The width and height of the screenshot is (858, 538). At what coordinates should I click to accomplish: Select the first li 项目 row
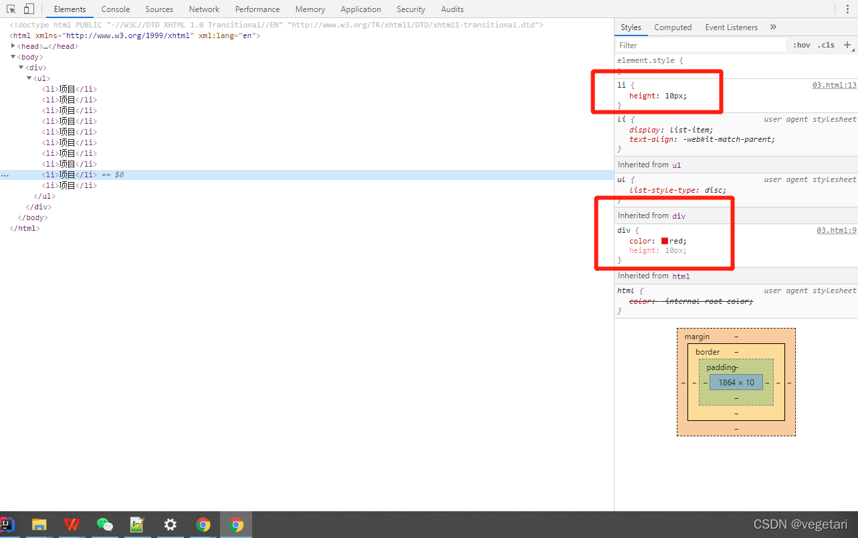pos(70,89)
